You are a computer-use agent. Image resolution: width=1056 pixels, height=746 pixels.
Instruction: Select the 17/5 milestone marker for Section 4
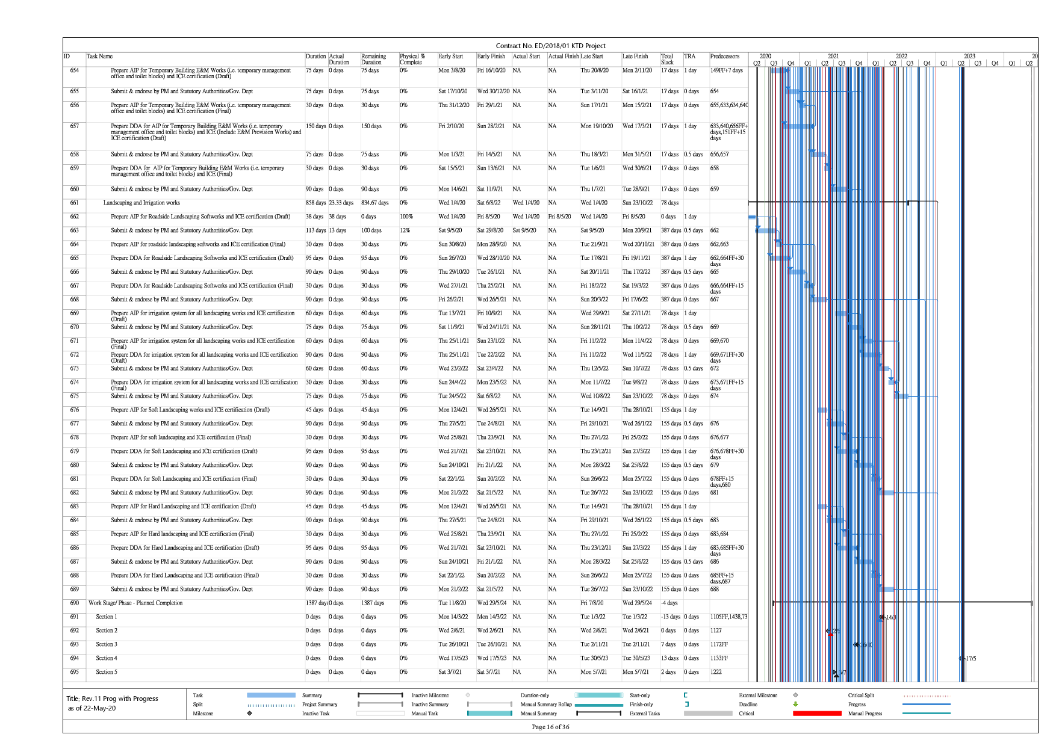[961, 659]
